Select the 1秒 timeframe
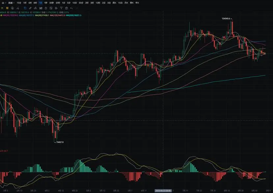Image resolution: width=273 pixels, height=193 pixels. (46, 3)
